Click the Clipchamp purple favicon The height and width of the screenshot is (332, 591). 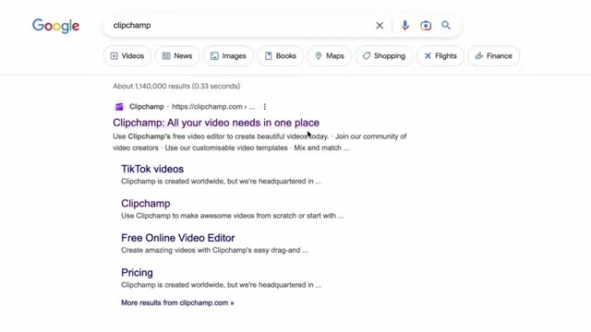[x=119, y=107]
